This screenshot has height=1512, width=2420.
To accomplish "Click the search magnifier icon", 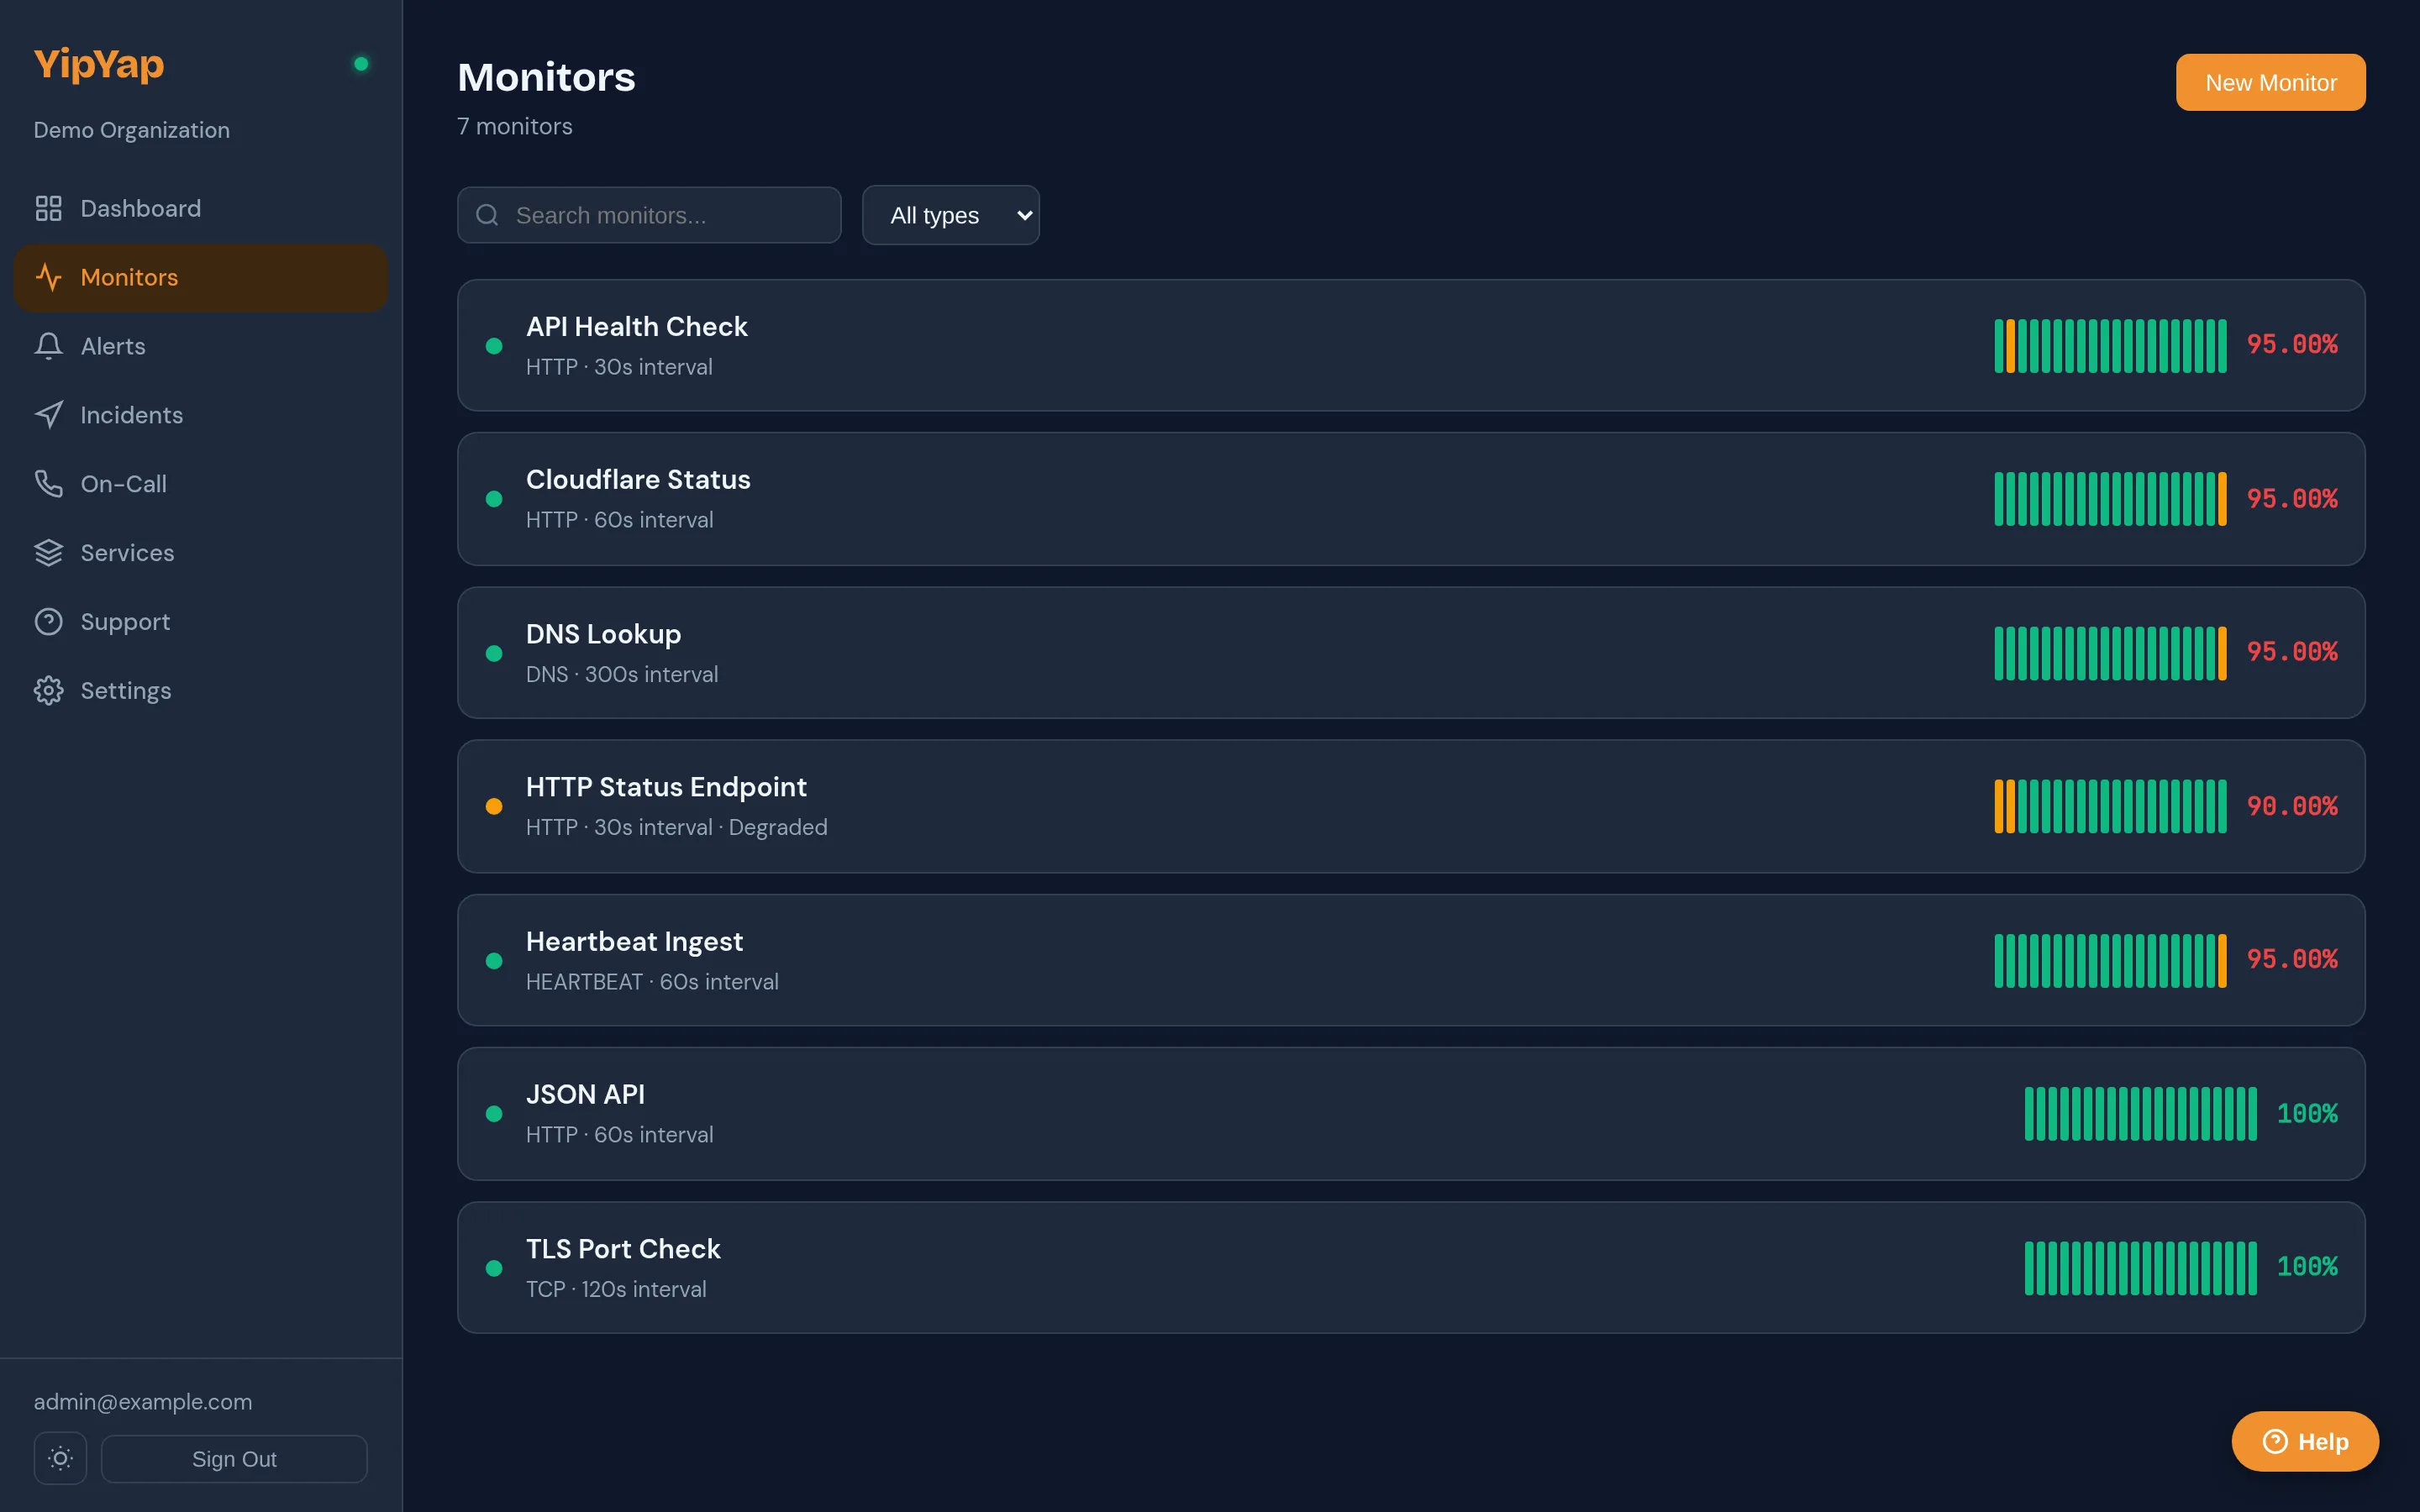I will [488, 215].
